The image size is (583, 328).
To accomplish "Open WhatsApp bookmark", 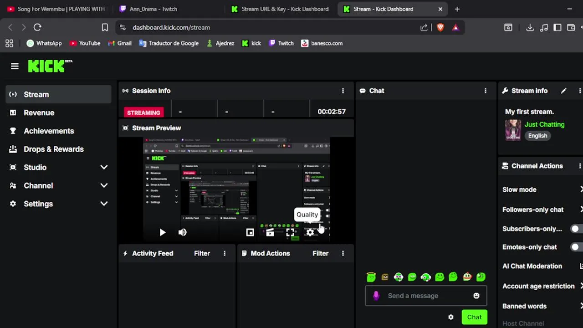I will (44, 43).
